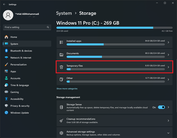This screenshot has width=177, height=138.
Task: Click the Personalization paintbrush icon
Action: tap(6, 64)
